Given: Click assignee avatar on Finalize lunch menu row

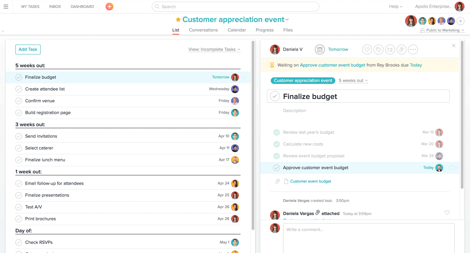Looking at the screenshot, I should pos(235,160).
